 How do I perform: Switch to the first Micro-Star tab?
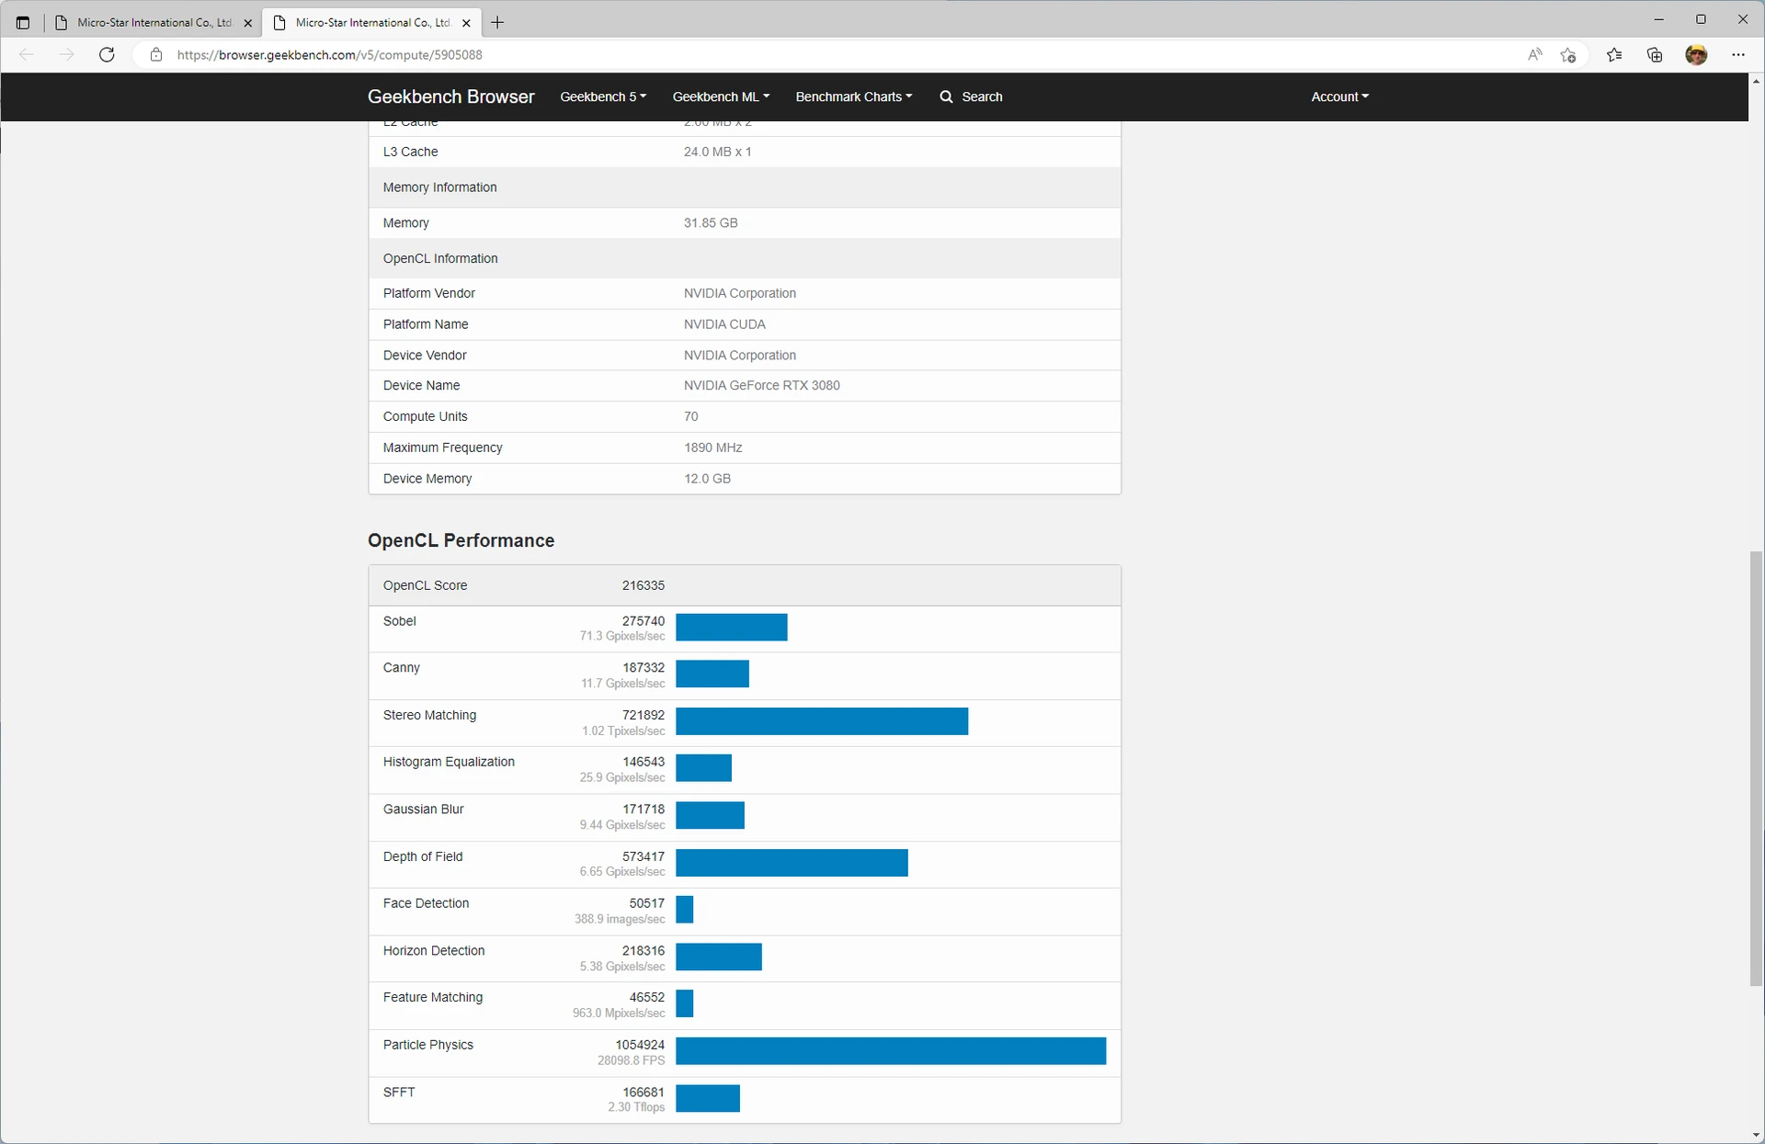pyautogui.click(x=153, y=23)
